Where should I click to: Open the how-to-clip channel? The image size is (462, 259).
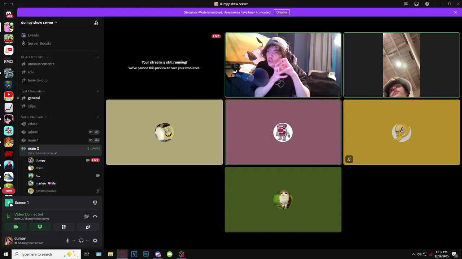pos(60,80)
